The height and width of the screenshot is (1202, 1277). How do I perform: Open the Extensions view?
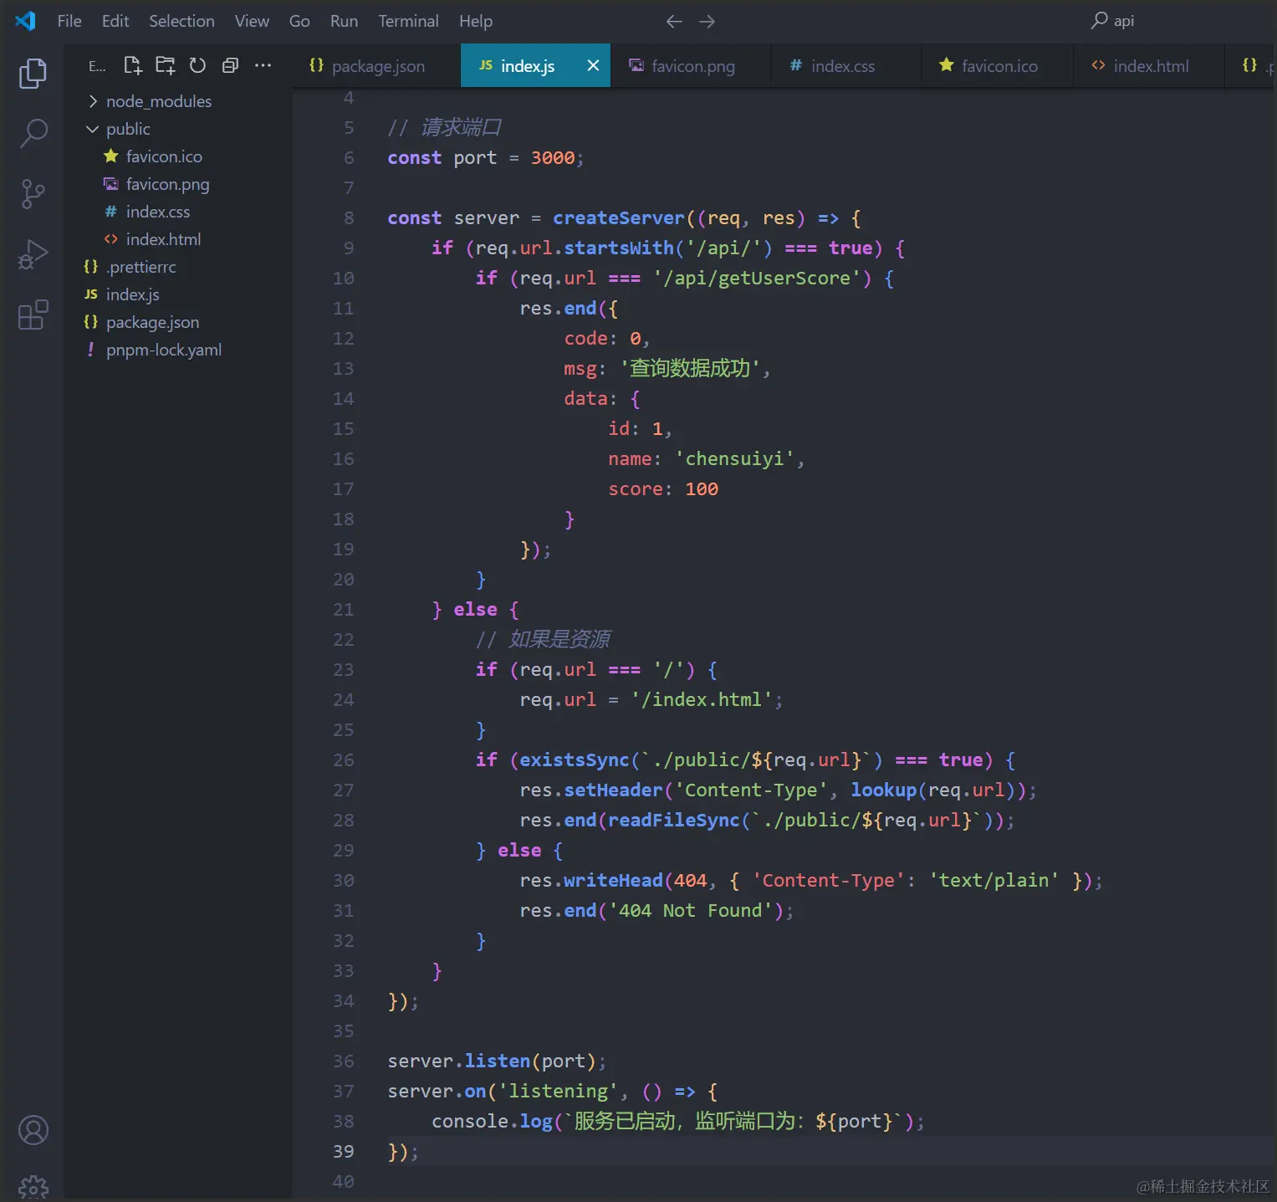[33, 315]
